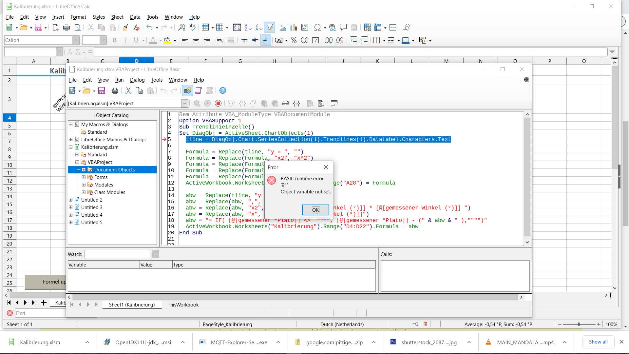This screenshot has height=354, width=629.
Task: Toggle Underline formatting in Calc
Action: [136, 40]
